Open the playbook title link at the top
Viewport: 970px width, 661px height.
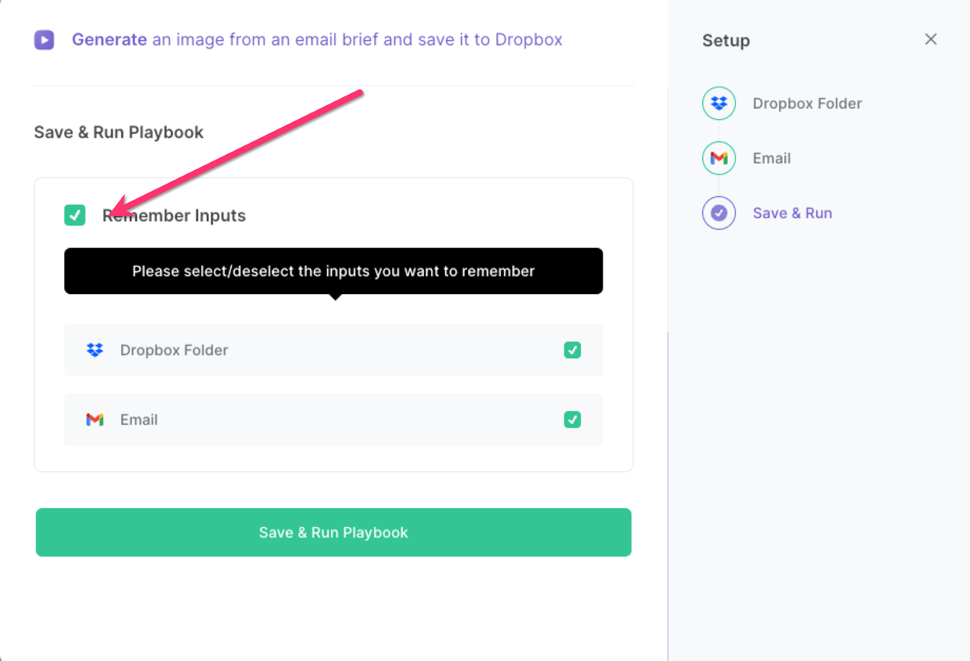(316, 39)
